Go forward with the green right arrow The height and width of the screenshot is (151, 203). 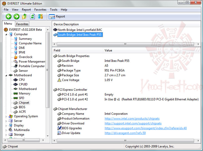coord(17,17)
